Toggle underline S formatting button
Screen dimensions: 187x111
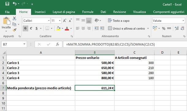pos(36,28)
